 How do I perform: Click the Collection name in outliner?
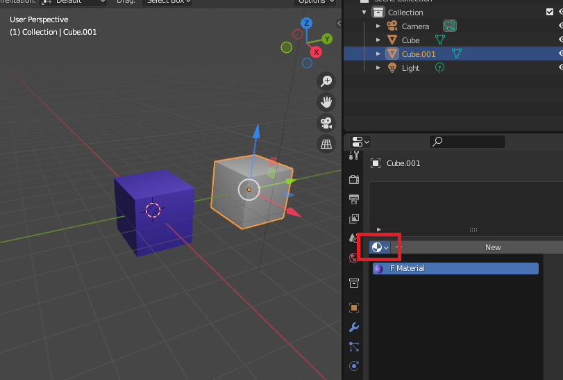tap(405, 13)
